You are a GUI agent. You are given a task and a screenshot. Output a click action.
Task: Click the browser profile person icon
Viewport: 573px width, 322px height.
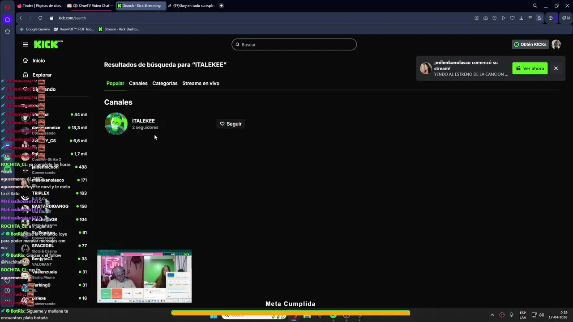click(x=539, y=18)
